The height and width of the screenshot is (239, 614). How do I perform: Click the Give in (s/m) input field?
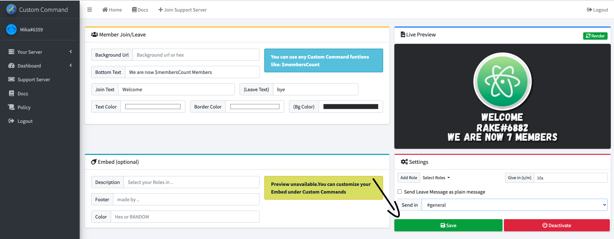tap(571, 178)
